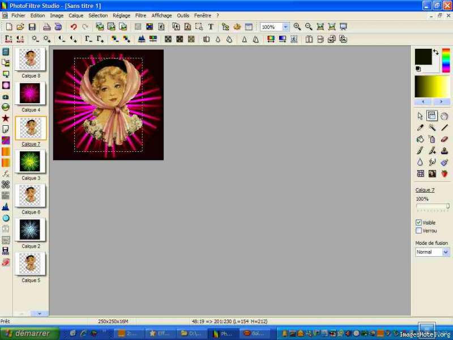Toggle the Visible checkbox for Calque 7
This screenshot has height=340, width=453.
click(418, 222)
